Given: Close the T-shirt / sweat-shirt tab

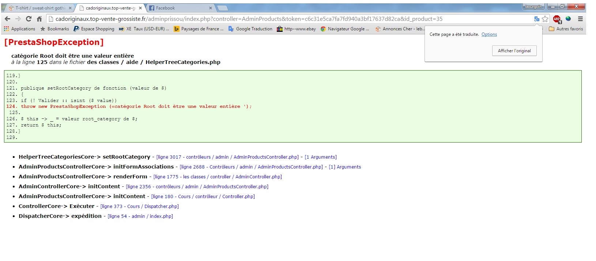Looking at the screenshot, I should click(70, 8).
